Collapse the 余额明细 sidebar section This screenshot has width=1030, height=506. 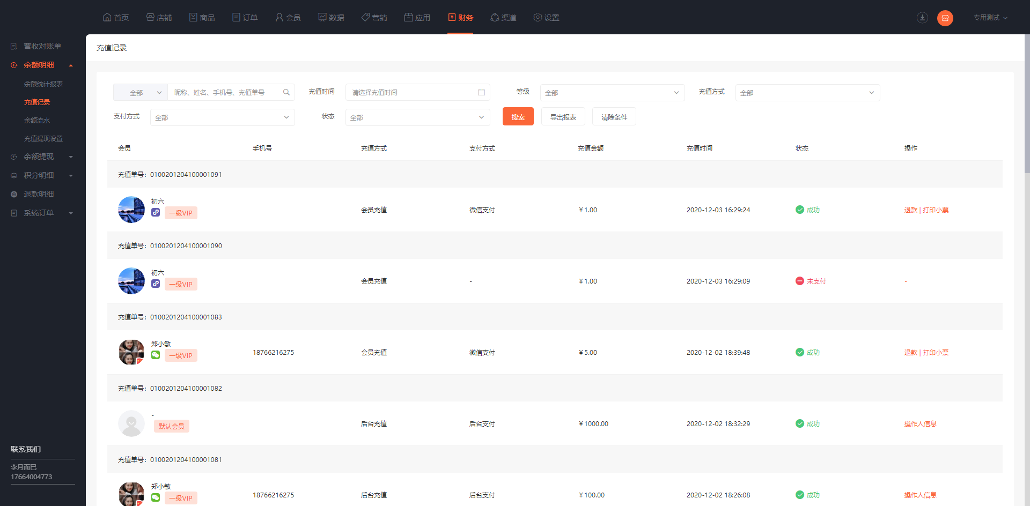pyautogui.click(x=42, y=65)
